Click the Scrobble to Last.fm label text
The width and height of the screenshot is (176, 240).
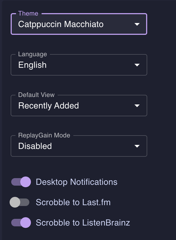pyautogui.click(x=73, y=202)
